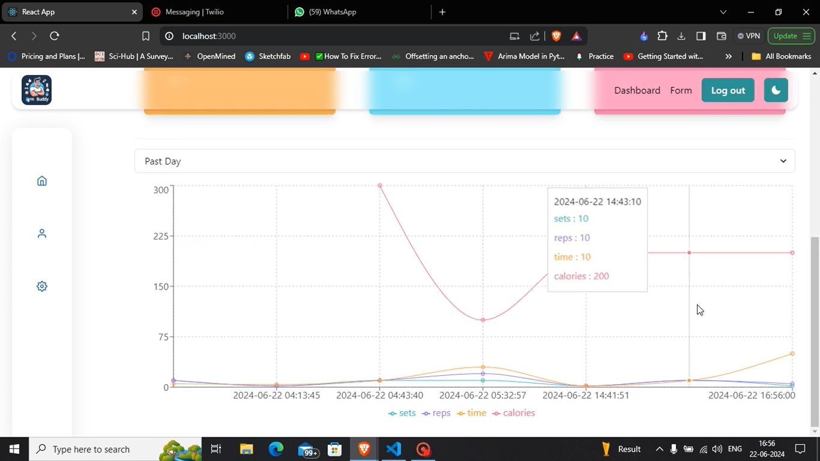Go back to the previous page
This screenshot has height=461, width=820.
(x=14, y=36)
